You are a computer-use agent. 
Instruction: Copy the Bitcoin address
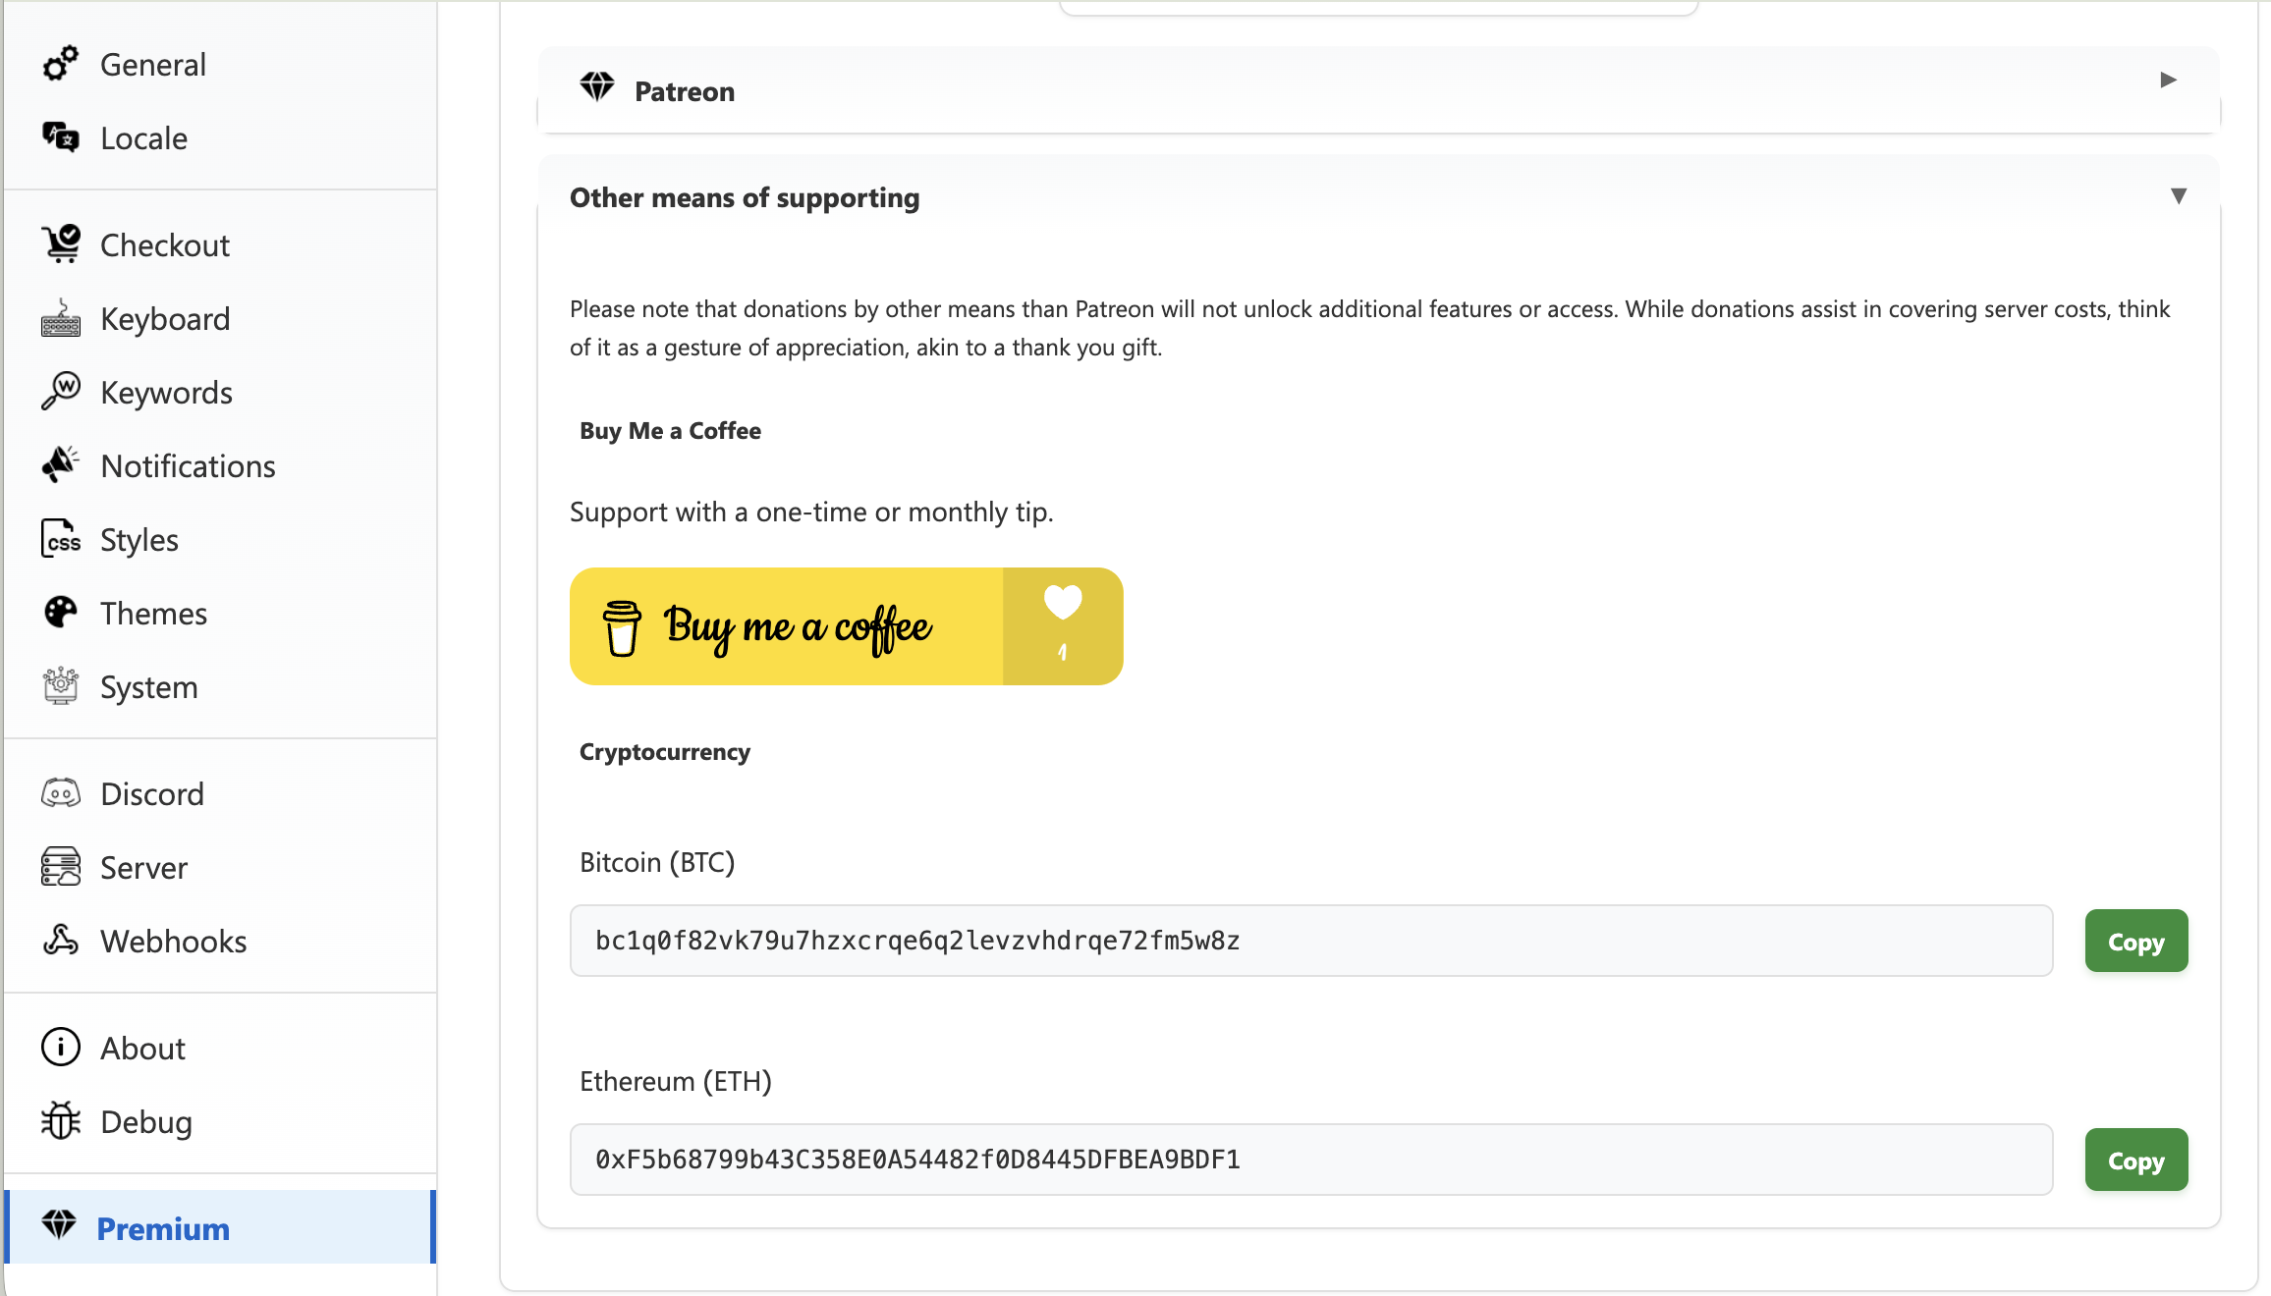[2135, 942]
